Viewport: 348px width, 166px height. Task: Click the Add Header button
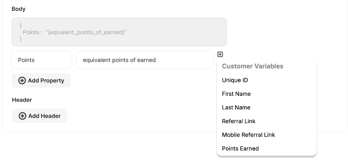tap(39, 116)
